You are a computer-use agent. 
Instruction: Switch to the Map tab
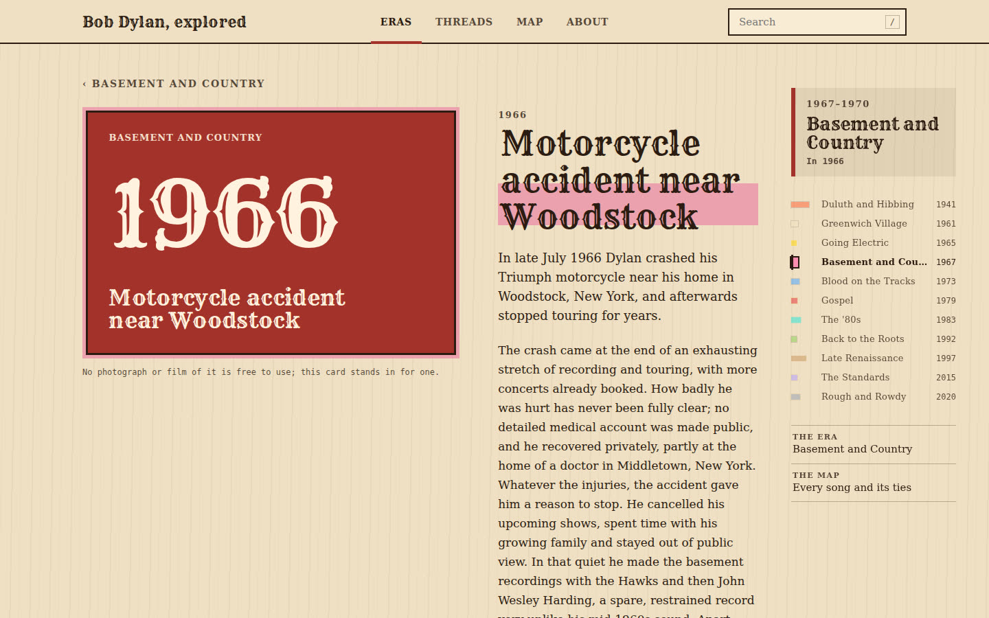coord(530,22)
